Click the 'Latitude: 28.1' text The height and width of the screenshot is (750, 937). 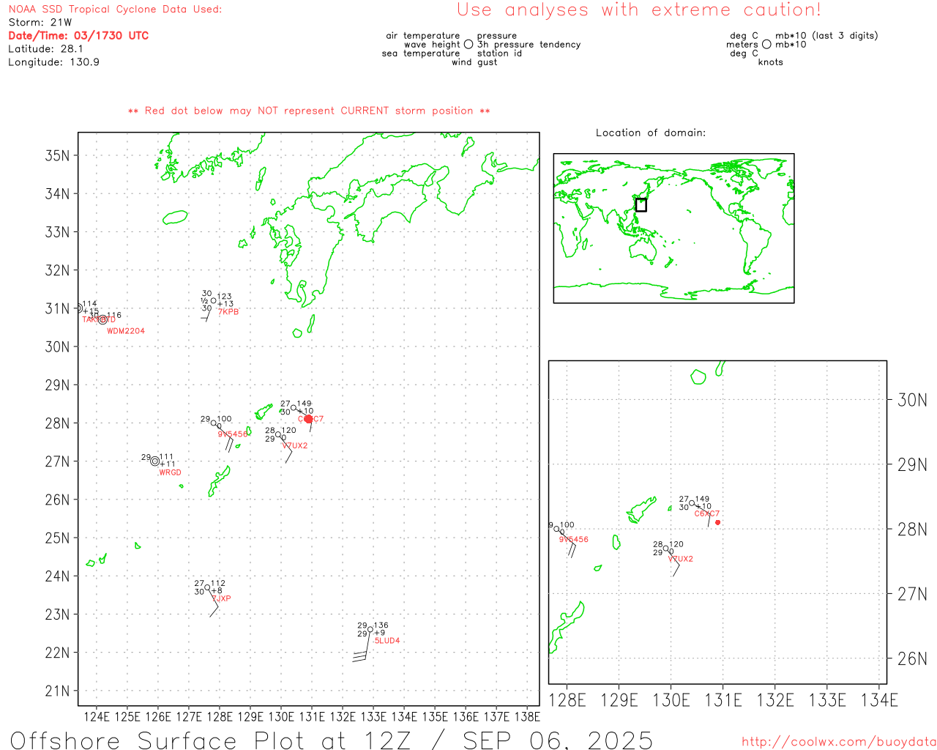[x=45, y=49]
